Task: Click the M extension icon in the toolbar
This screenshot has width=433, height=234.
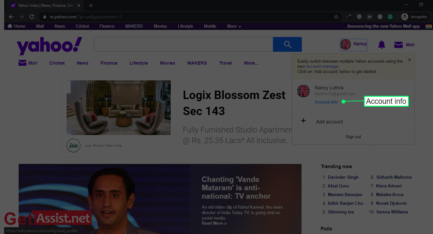Action: (x=370, y=17)
